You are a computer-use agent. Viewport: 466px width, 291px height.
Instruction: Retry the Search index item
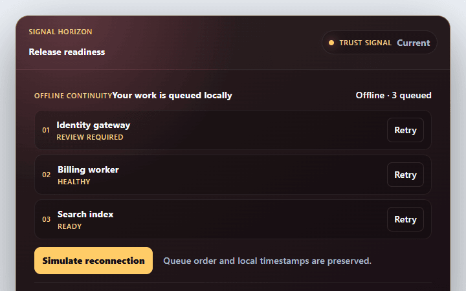pyautogui.click(x=405, y=219)
